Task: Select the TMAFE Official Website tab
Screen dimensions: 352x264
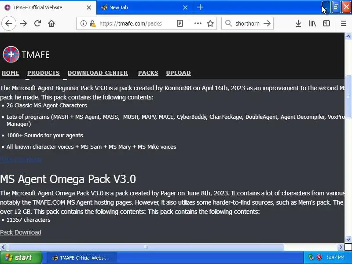Action: point(48,7)
